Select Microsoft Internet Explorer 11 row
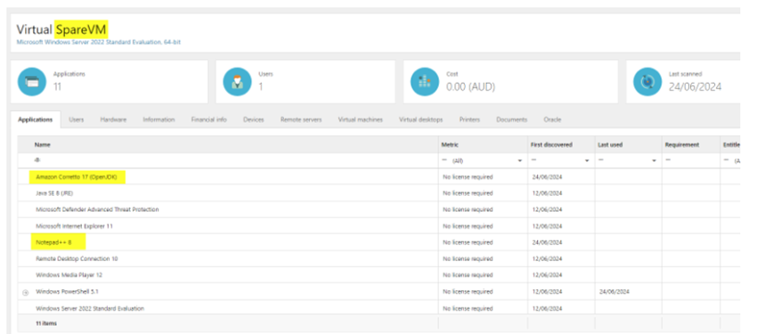 (379, 226)
